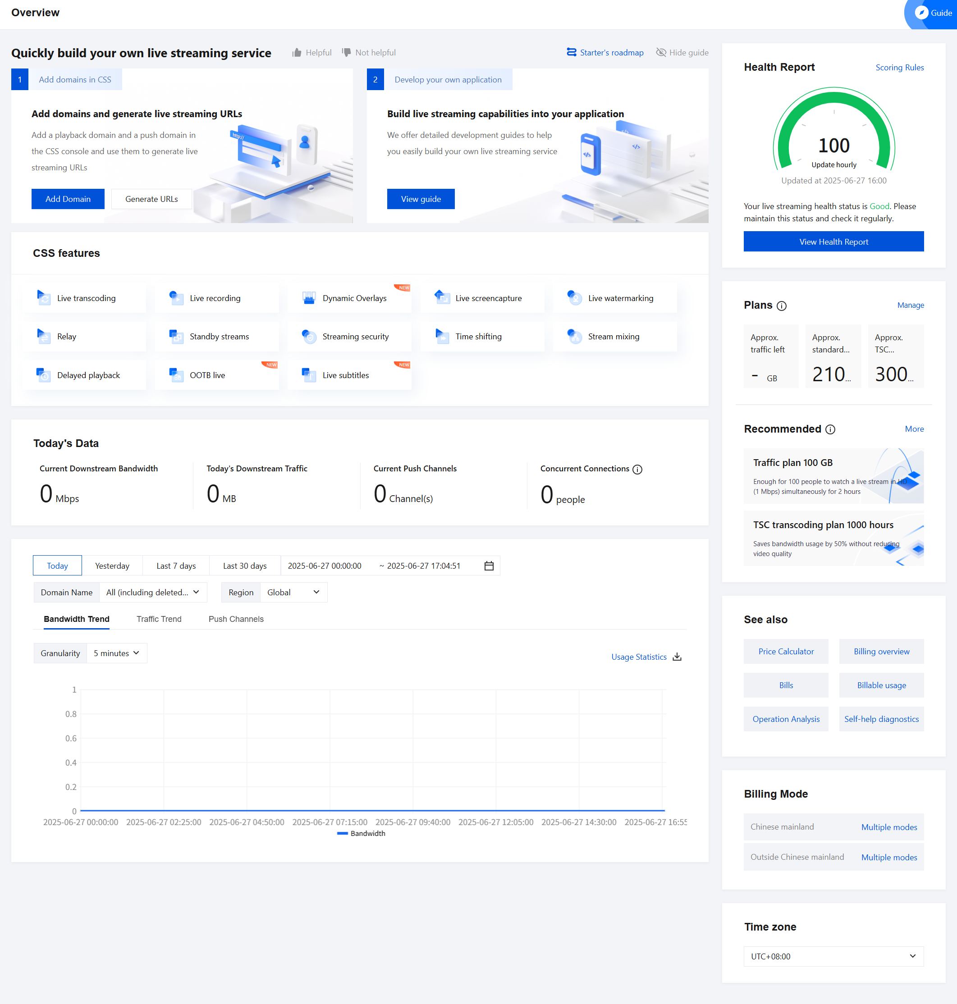Click the Helpful thumbs-up icon
The height and width of the screenshot is (1004, 957).
296,53
